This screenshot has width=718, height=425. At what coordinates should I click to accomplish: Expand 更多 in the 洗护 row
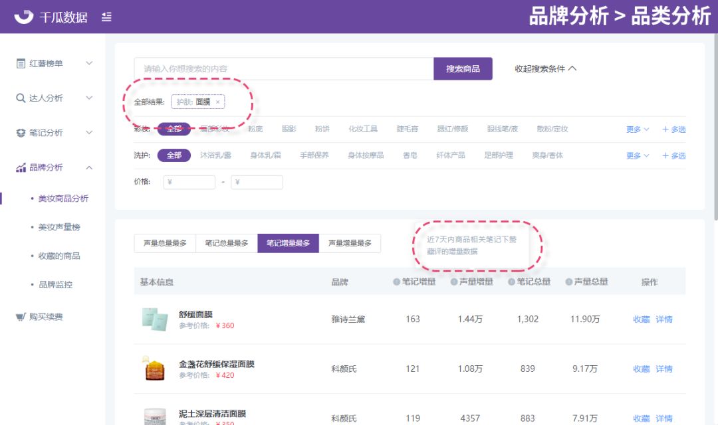click(638, 155)
